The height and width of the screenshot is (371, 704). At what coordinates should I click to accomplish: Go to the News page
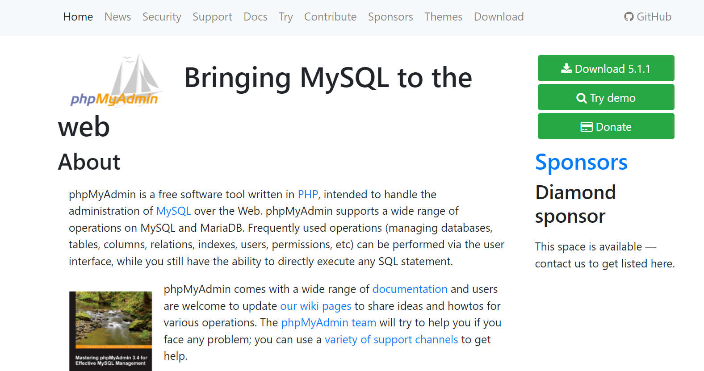[x=117, y=17]
